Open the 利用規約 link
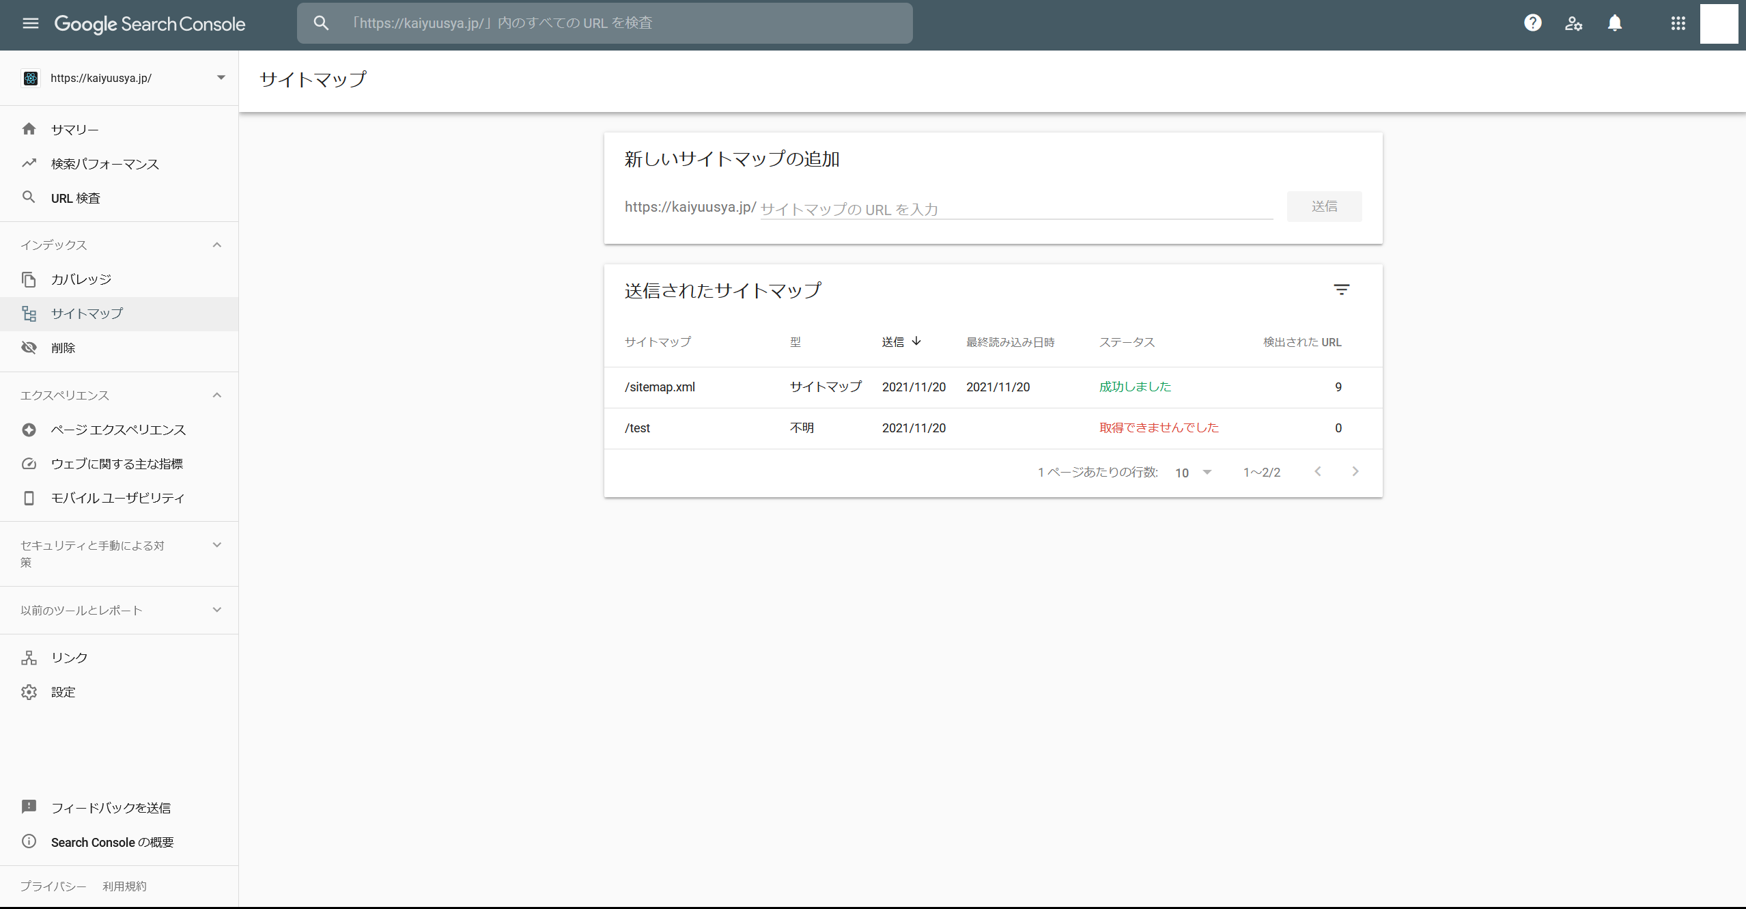The width and height of the screenshot is (1746, 909). tap(124, 886)
